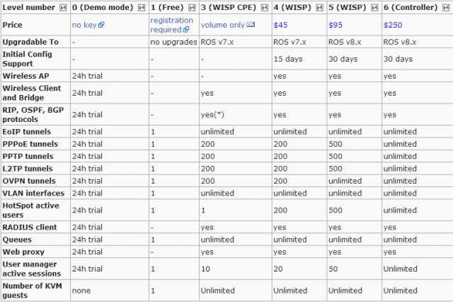Select the Upgradable To row label
This screenshot has height=302, width=453.
tap(30, 43)
